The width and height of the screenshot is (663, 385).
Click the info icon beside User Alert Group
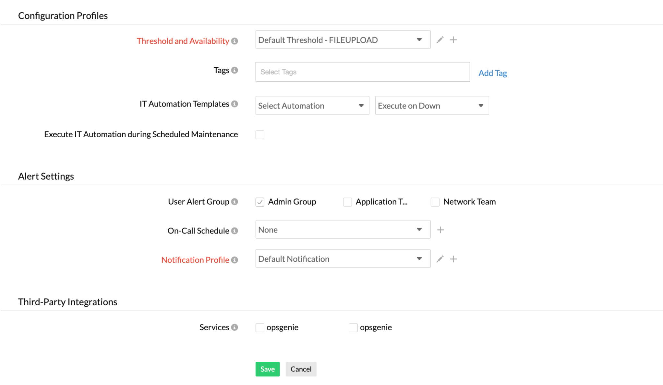pyautogui.click(x=235, y=201)
